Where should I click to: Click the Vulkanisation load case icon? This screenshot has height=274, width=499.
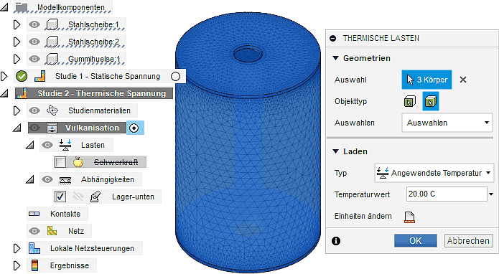[x=52, y=128]
